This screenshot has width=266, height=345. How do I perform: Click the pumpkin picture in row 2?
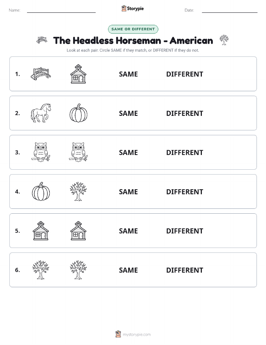[x=78, y=113]
